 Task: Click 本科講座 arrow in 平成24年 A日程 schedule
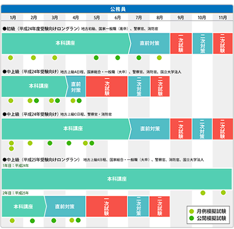[35, 86]
